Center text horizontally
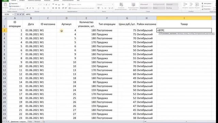 pyautogui.click(x=56, y=8)
